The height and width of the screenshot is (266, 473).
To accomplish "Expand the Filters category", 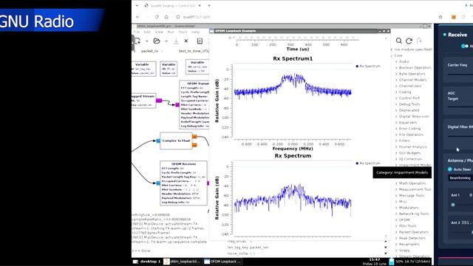I will click(x=396, y=141).
